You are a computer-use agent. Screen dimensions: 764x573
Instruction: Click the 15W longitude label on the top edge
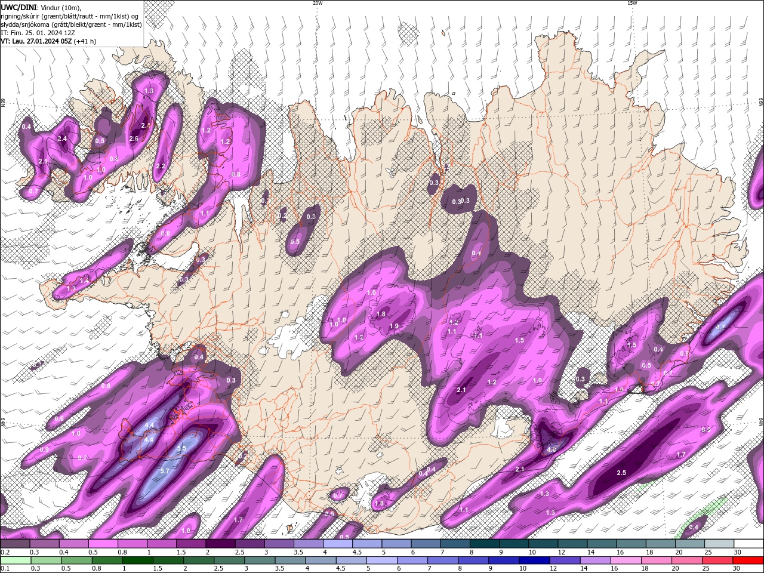click(x=632, y=3)
